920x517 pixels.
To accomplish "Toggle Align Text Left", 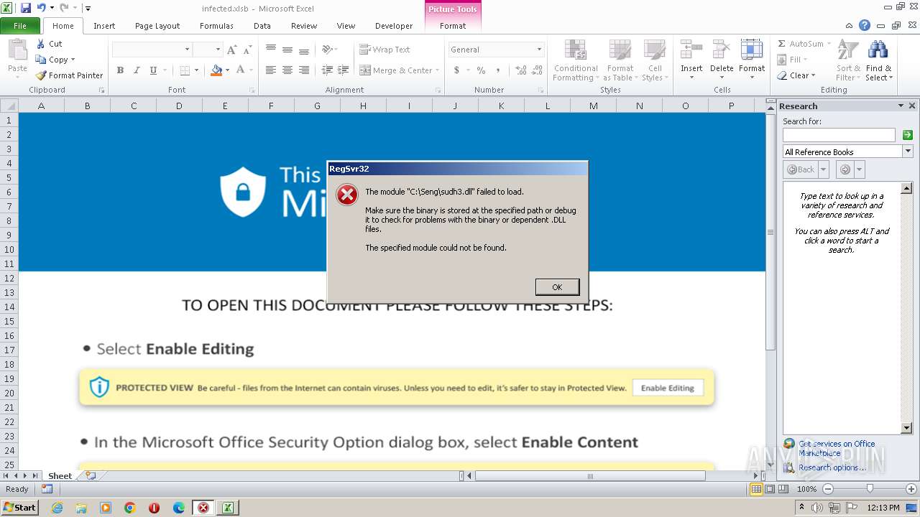I will tap(271, 70).
